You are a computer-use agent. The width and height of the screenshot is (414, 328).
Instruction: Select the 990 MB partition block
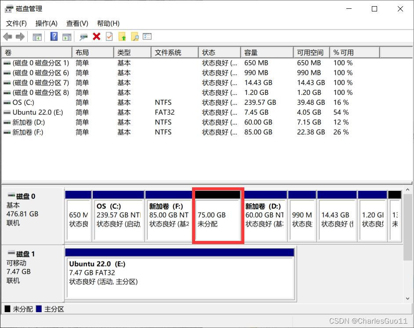302,216
